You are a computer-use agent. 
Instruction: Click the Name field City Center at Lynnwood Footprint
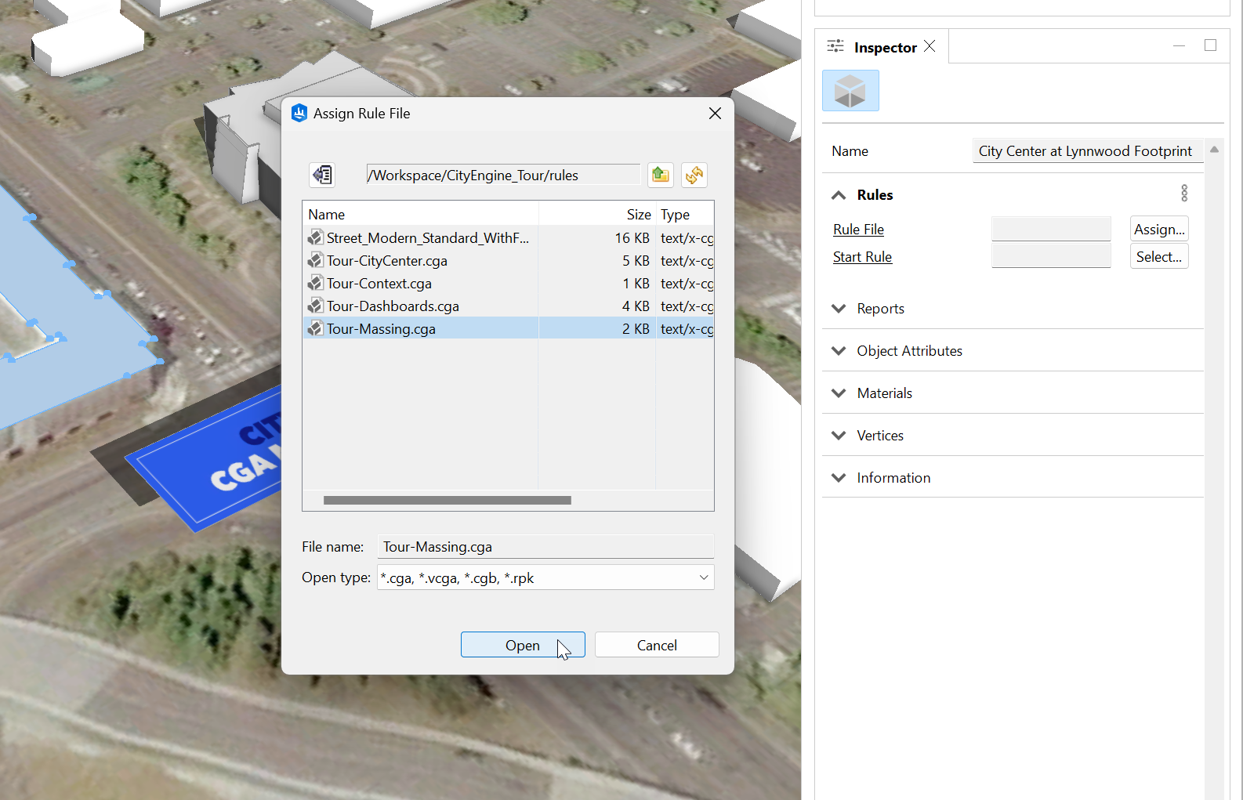point(1087,151)
